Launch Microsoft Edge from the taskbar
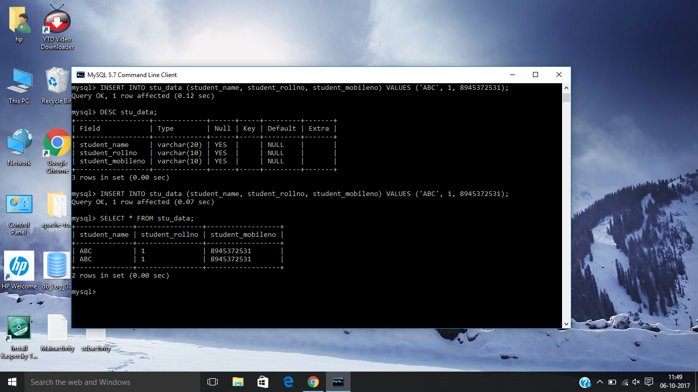This screenshot has height=392, width=698. coord(288,381)
